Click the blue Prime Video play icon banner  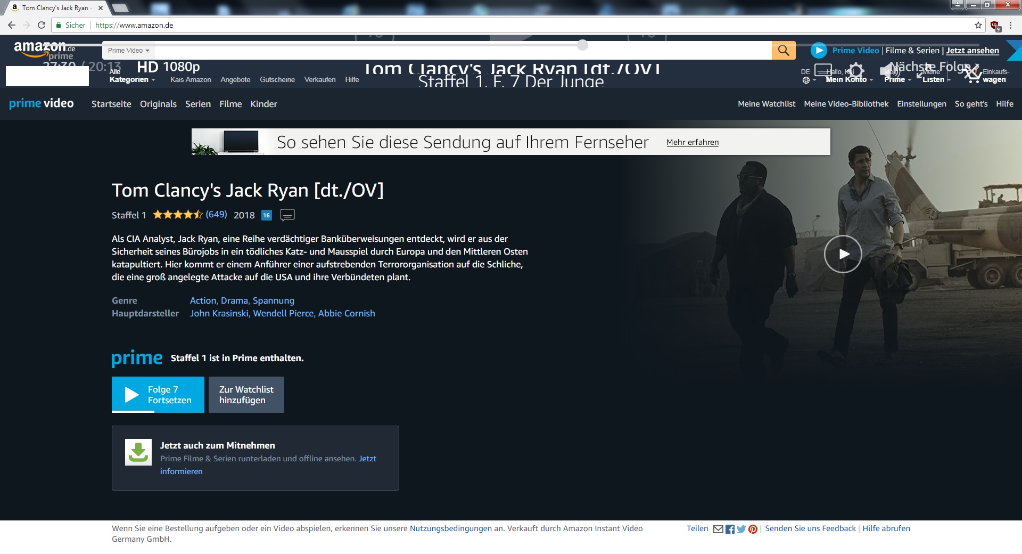pos(819,51)
